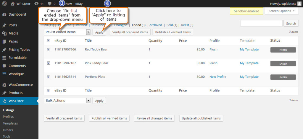Click the Formidable icon in sidebar

(x=4, y=58)
